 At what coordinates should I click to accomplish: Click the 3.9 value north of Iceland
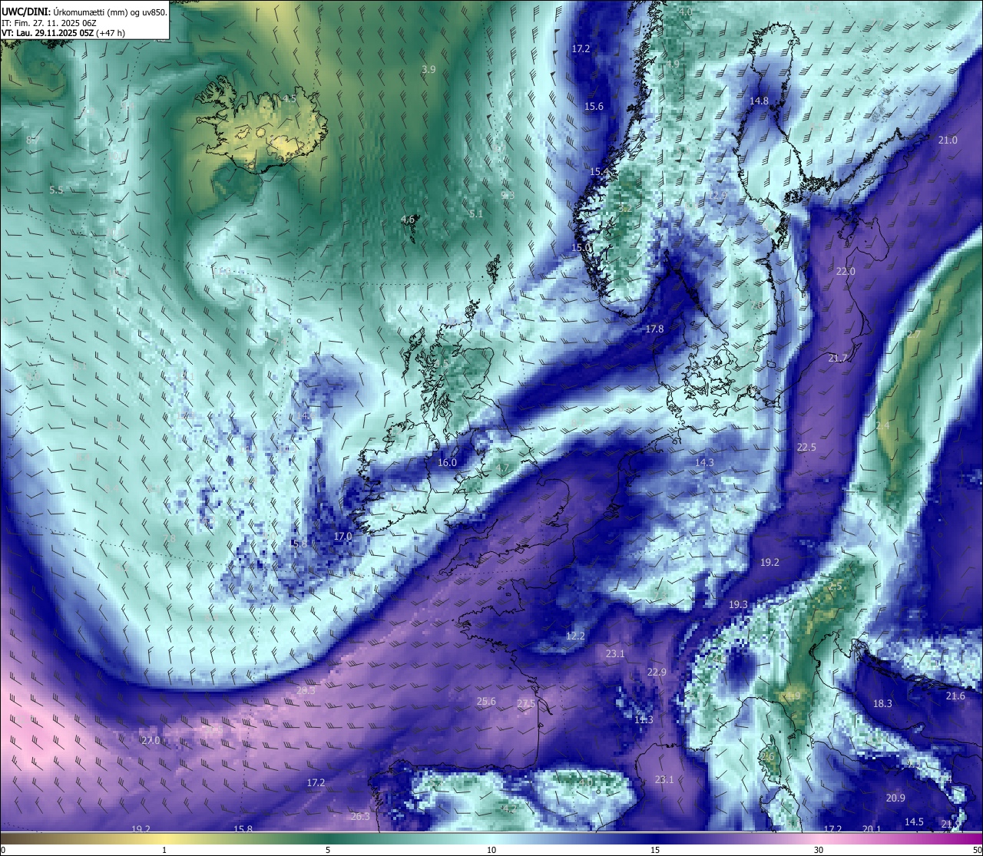tap(429, 69)
